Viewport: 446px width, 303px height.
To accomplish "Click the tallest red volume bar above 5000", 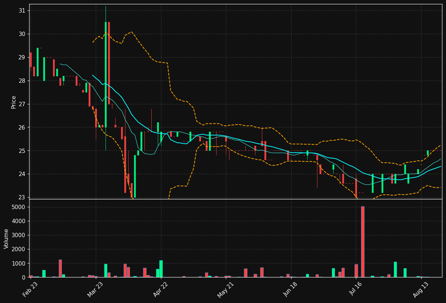I will point(363,242).
